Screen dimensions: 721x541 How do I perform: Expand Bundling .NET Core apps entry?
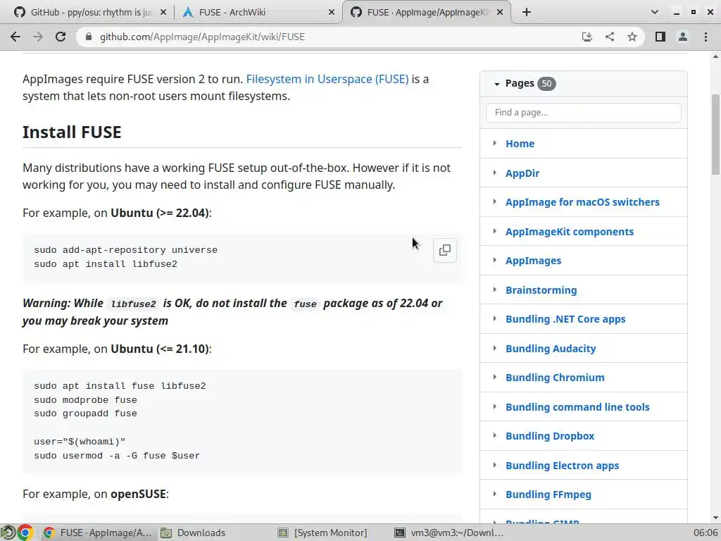pos(495,318)
